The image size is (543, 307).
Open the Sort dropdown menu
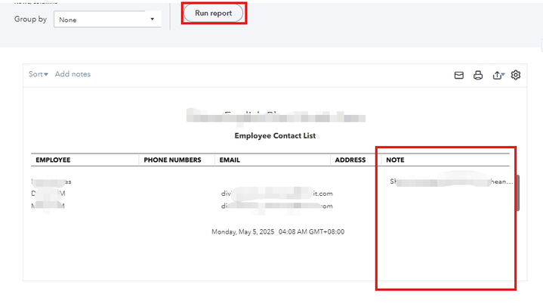[39, 74]
